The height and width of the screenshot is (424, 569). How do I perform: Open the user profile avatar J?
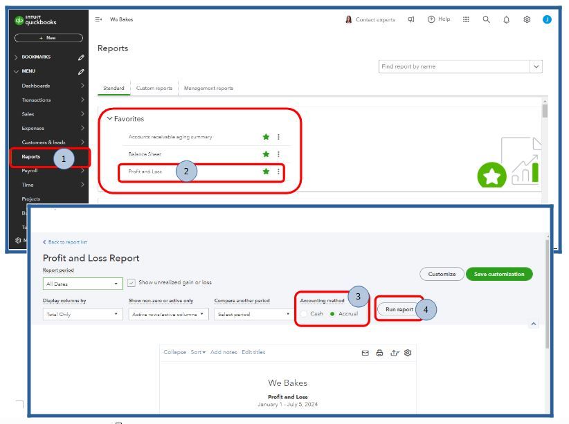point(547,19)
